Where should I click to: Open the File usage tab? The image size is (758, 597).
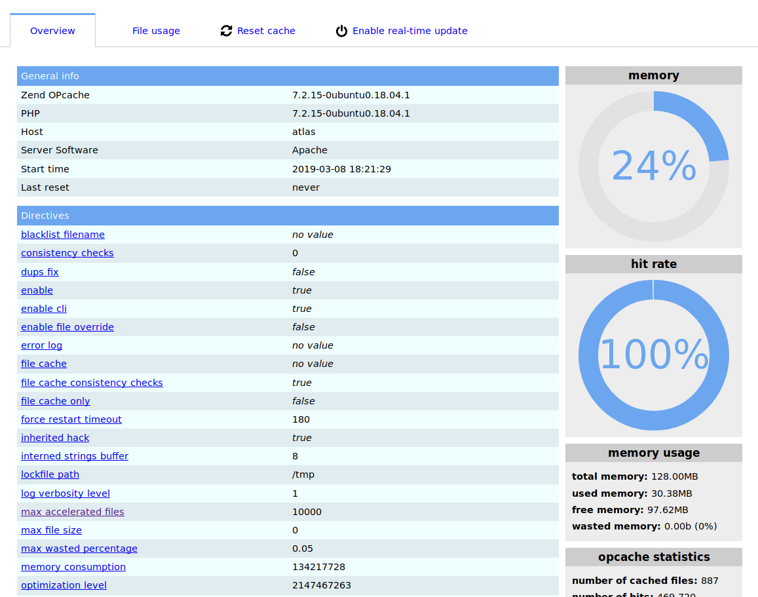[x=156, y=31]
